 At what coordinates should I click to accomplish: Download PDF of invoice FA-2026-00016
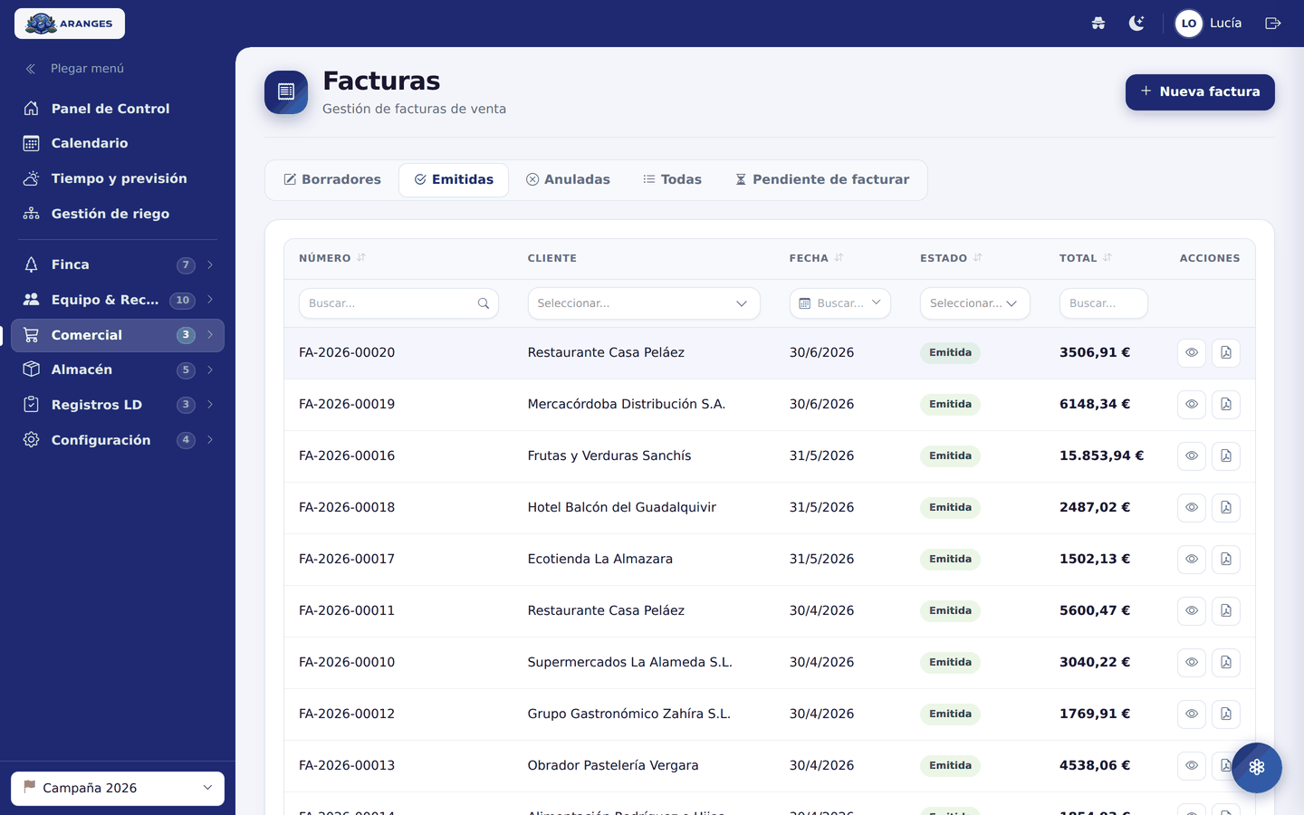(1226, 456)
